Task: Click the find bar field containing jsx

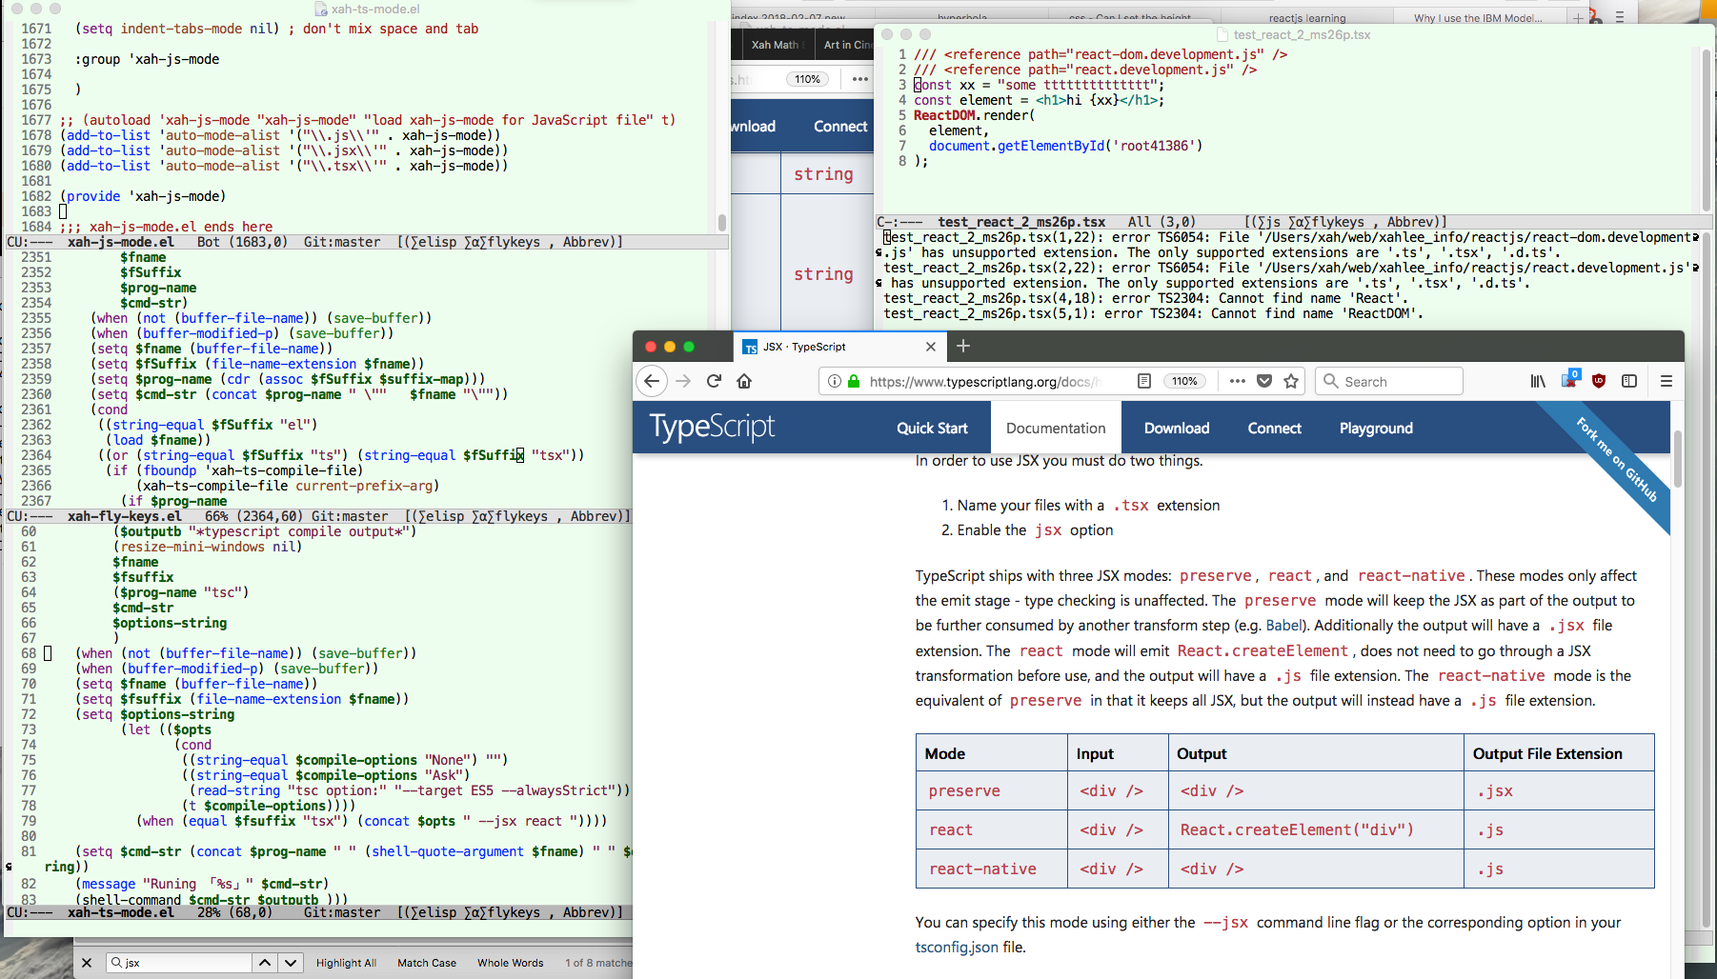Action: tap(179, 963)
